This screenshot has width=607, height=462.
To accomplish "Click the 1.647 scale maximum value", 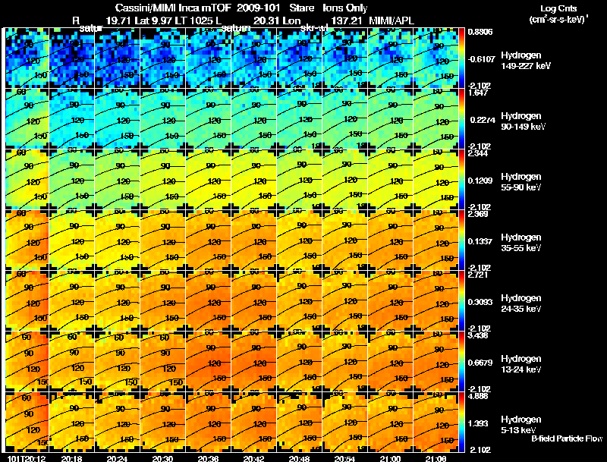I will point(478,93).
